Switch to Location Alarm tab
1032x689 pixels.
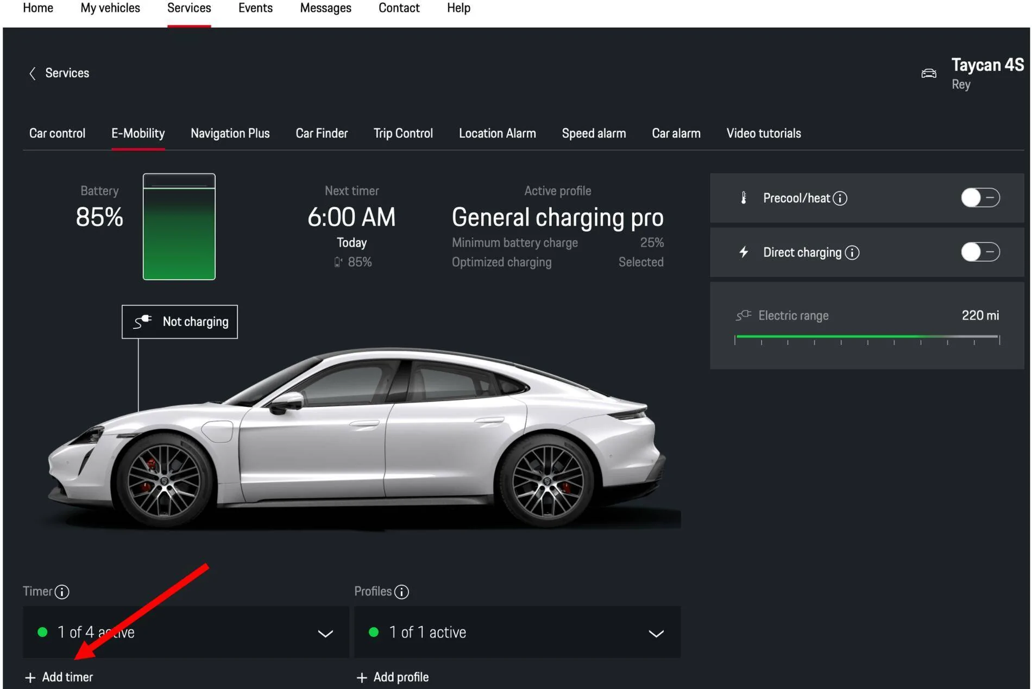click(x=498, y=134)
